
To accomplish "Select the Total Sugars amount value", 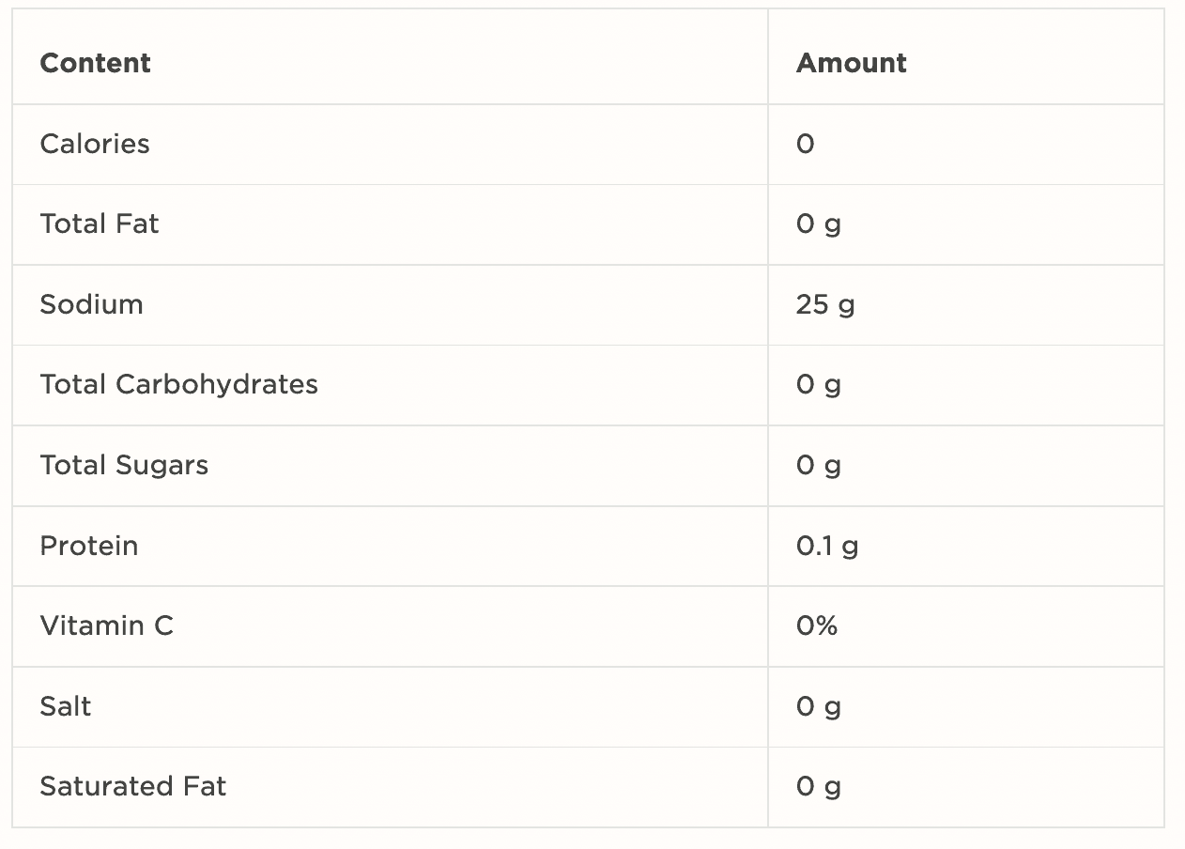I will [819, 467].
